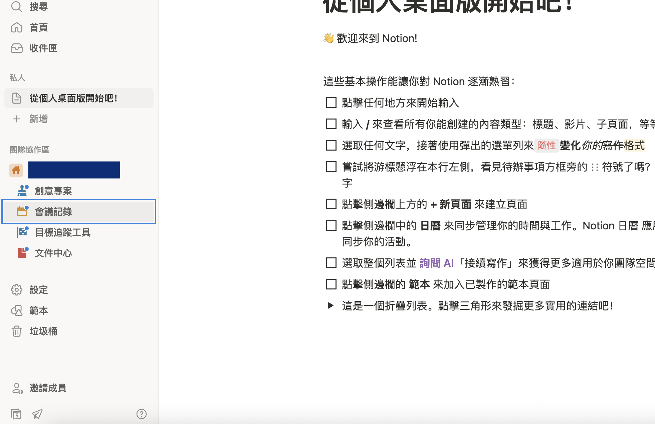Click the search magnifier icon in sidebar
This screenshot has width=655, height=424.
click(x=16, y=7)
